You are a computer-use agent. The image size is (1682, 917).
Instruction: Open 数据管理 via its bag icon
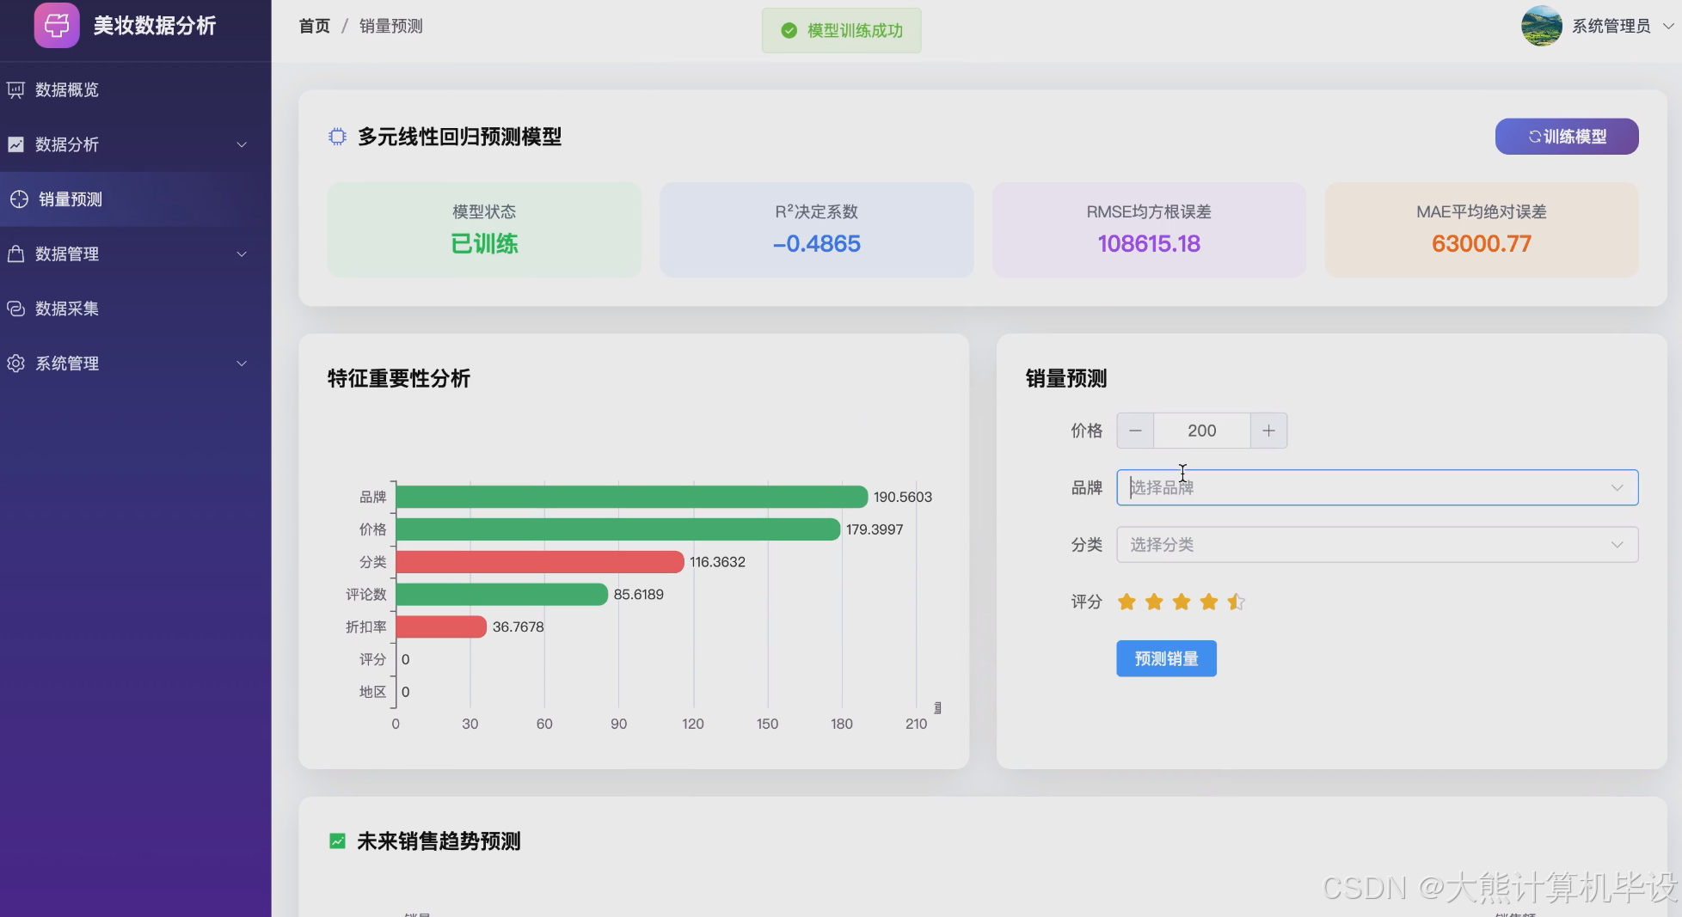pos(15,254)
